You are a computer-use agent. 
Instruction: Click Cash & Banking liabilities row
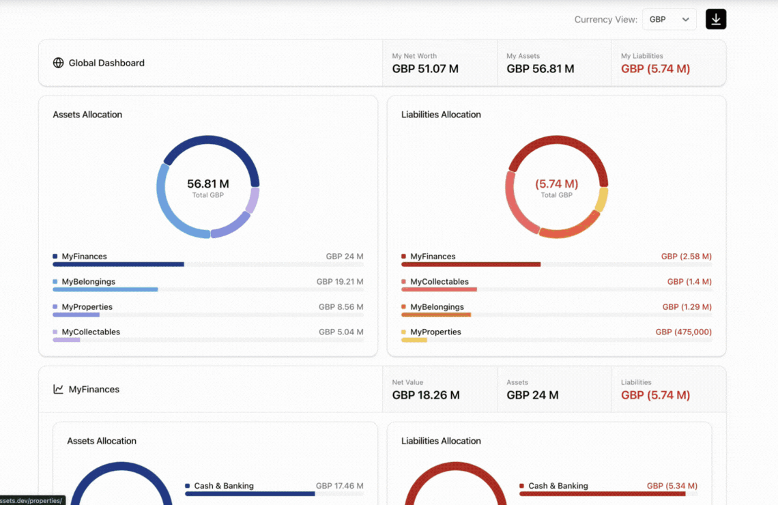[x=608, y=489]
